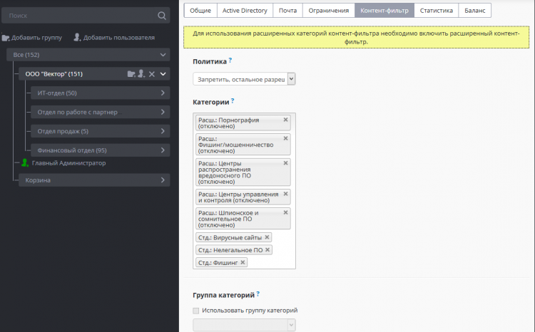Open help icon next to Группа категорий
Screen dimensions: 535x332
tap(258, 294)
